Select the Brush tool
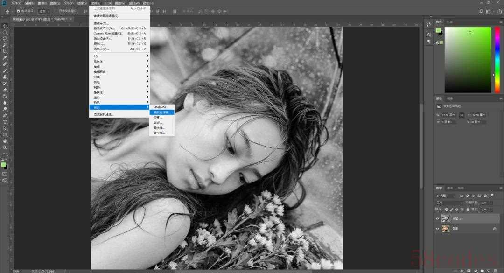The width and height of the screenshot is (504, 273). click(x=5, y=71)
